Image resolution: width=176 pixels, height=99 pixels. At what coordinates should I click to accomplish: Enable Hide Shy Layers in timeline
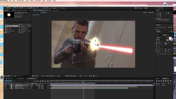[40, 81]
